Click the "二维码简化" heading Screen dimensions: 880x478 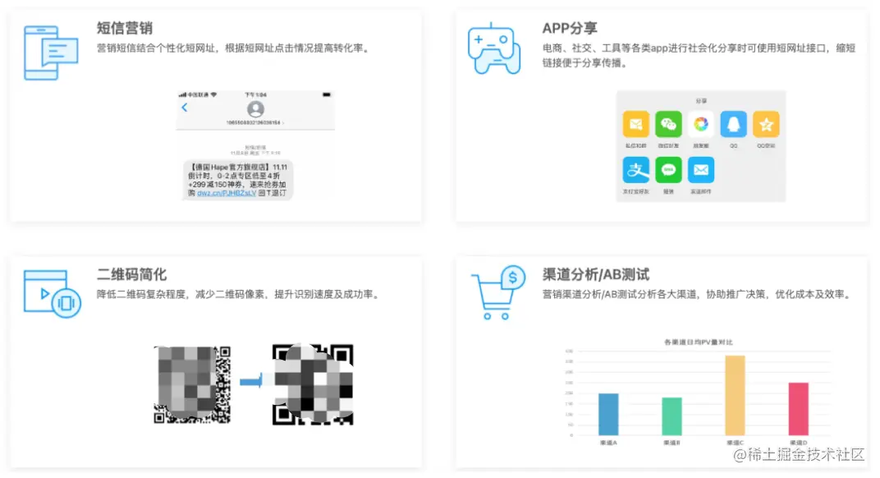point(132,274)
